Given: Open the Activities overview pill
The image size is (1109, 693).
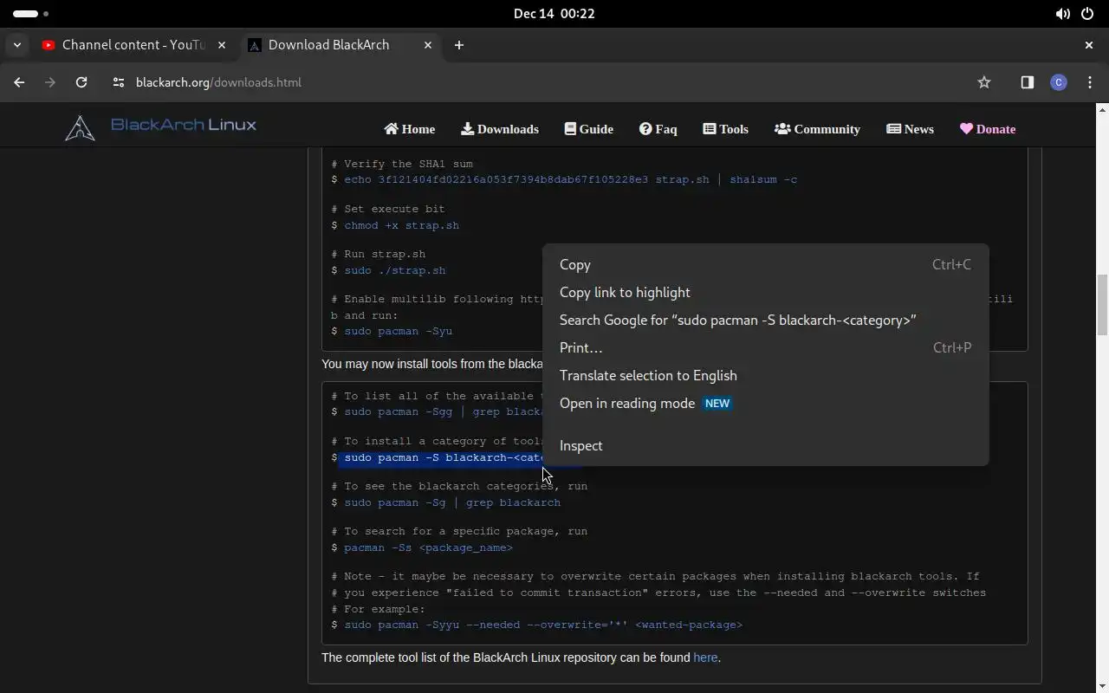Looking at the screenshot, I should click(x=31, y=14).
